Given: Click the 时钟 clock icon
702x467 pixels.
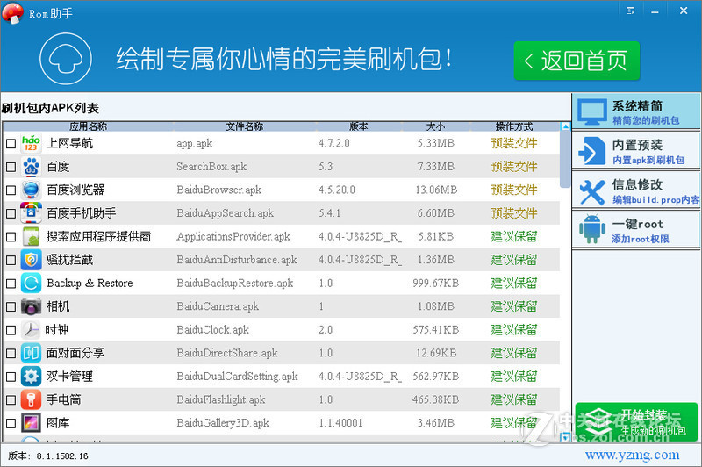Looking at the screenshot, I should coord(31,329).
